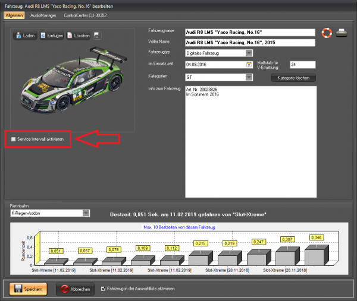Open the ControlCenter CU-30352 tab

coord(85,15)
